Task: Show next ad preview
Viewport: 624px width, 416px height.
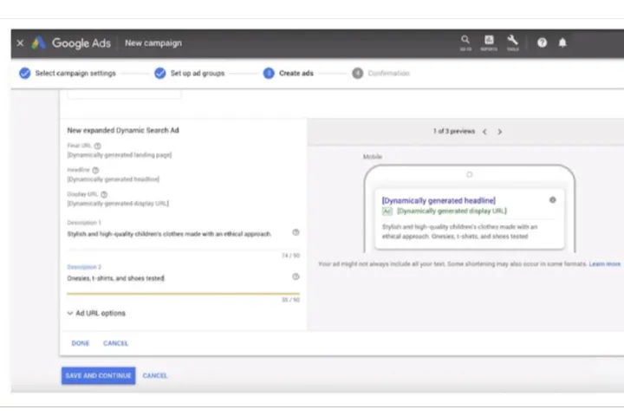Action: pos(500,132)
